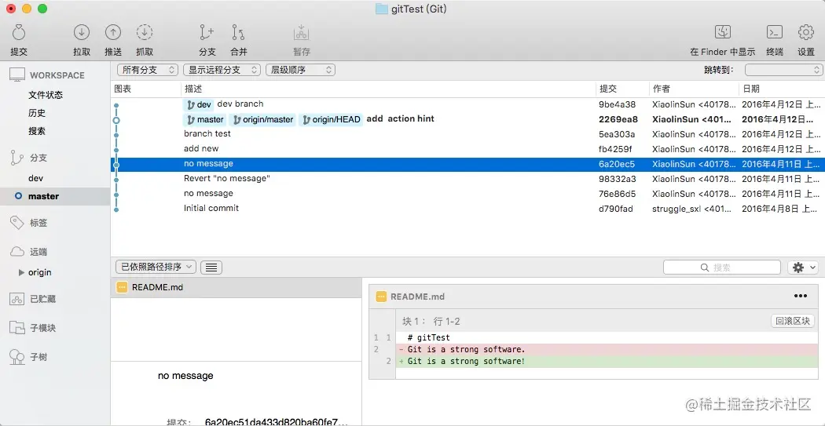The image size is (825, 426).
Task: Click the origin/HEAD label badge
Action: tap(332, 120)
